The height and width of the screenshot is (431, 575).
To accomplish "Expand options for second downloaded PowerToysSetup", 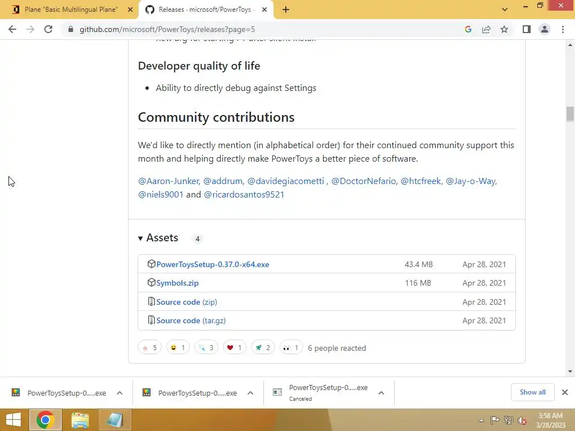I will coord(250,393).
